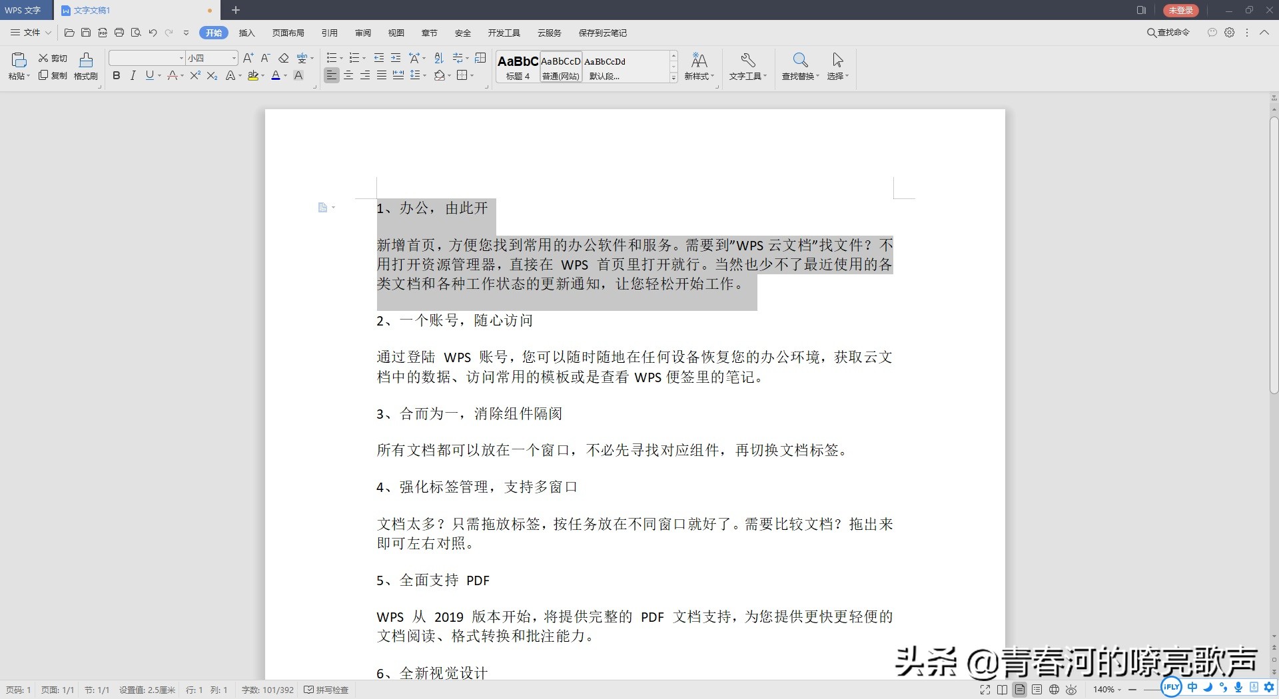The image size is (1279, 699).
Task: Export to PDF icon in quick toolbar
Action: [103, 33]
